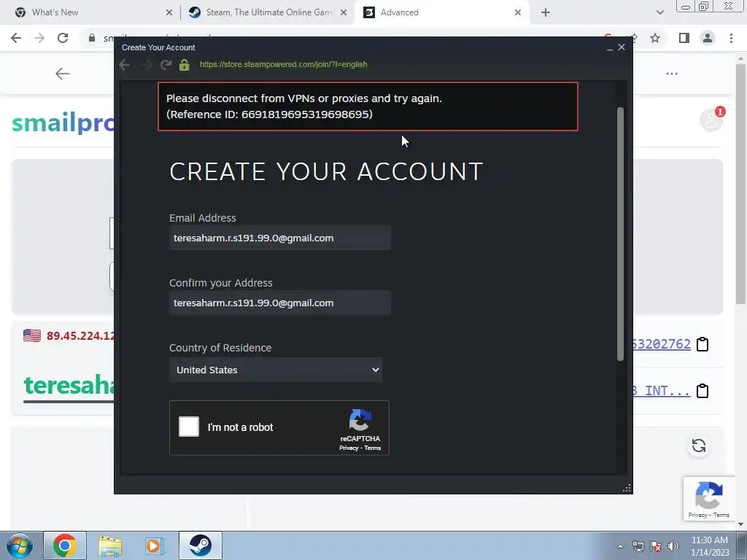Image resolution: width=747 pixels, height=560 pixels.
Task: Open the reCAPTCHA Privacy link in Steam form
Action: (348, 448)
